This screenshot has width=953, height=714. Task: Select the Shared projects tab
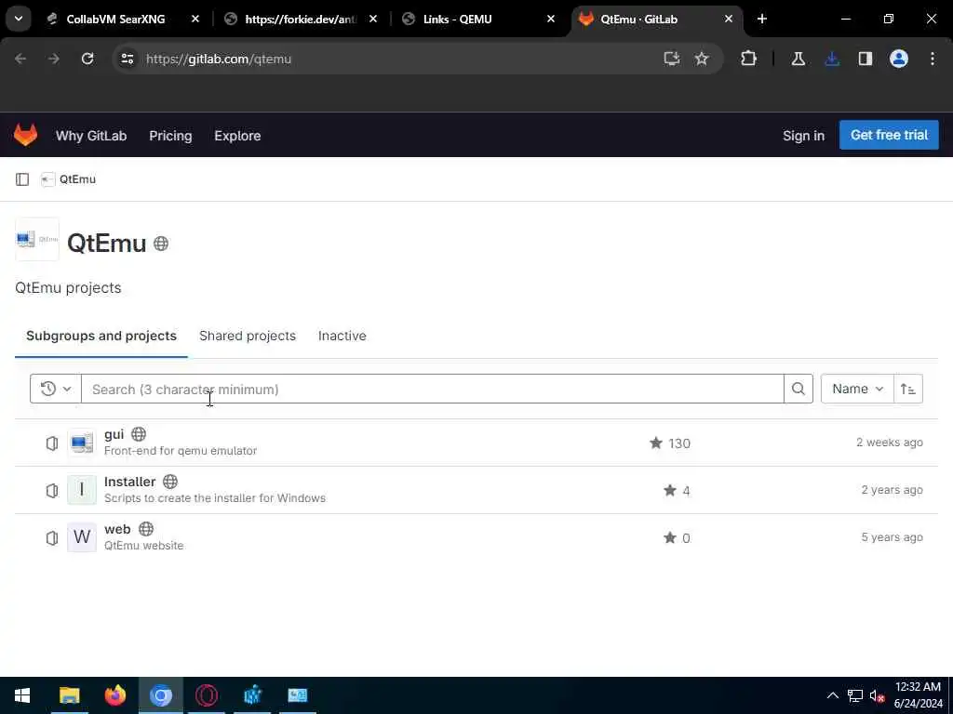[x=248, y=336]
